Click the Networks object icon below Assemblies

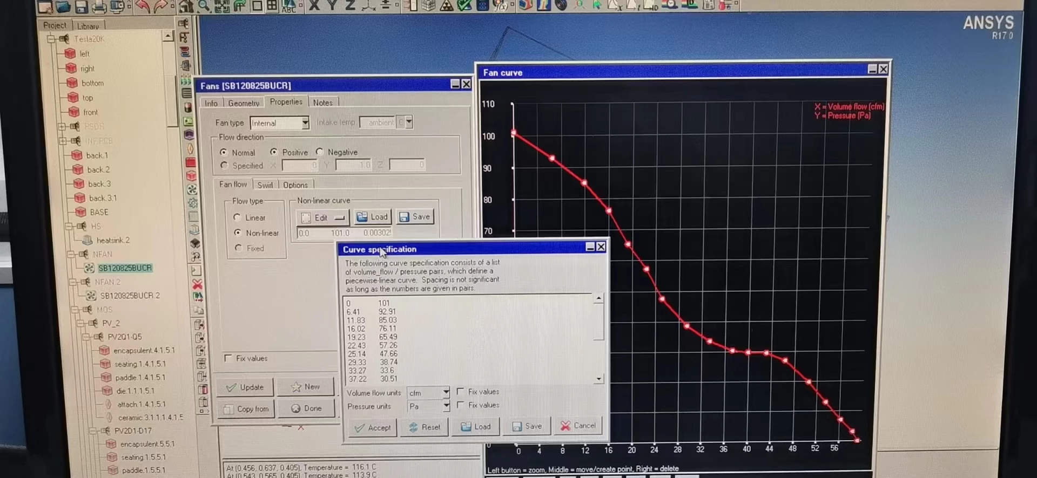pyautogui.click(x=184, y=37)
